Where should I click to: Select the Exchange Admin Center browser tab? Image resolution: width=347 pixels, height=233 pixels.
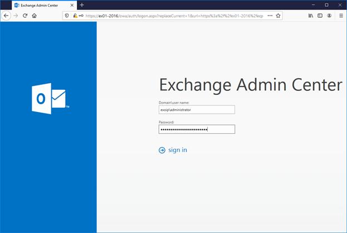(44, 6)
